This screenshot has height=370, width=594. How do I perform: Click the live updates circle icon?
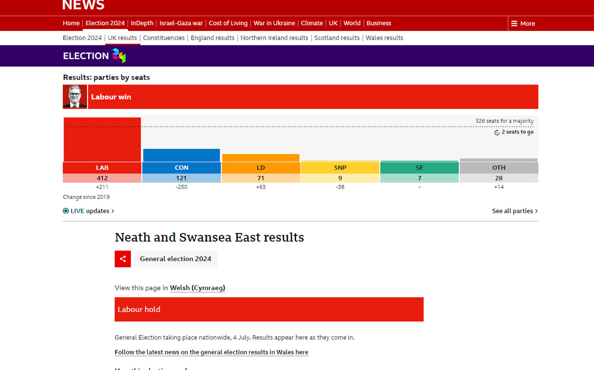point(66,211)
